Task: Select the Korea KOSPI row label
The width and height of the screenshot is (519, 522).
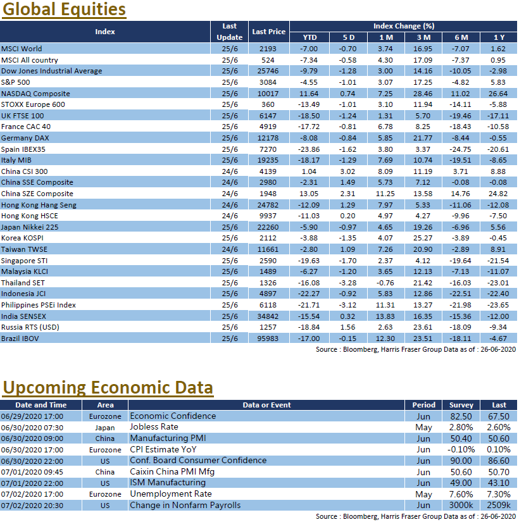Action: tap(22, 238)
